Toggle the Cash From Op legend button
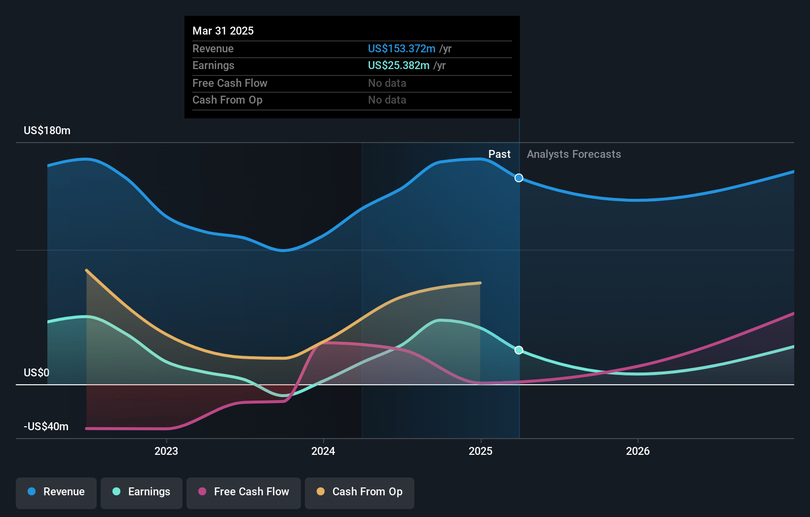The width and height of the screenshot is (810, 517). tap(360, 493)
